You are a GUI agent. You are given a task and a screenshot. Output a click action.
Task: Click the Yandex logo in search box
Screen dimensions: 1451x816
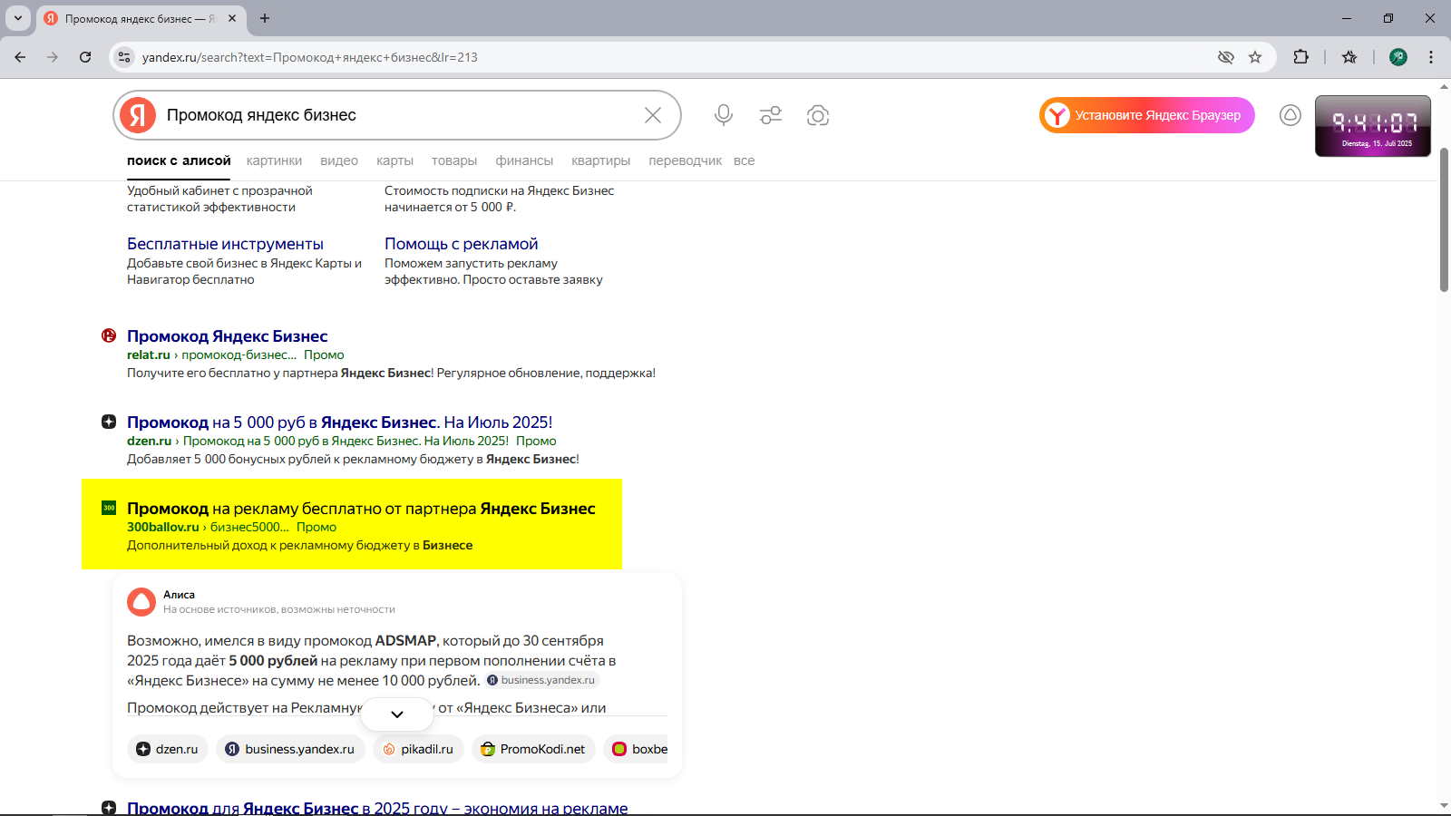pos(138,115)
